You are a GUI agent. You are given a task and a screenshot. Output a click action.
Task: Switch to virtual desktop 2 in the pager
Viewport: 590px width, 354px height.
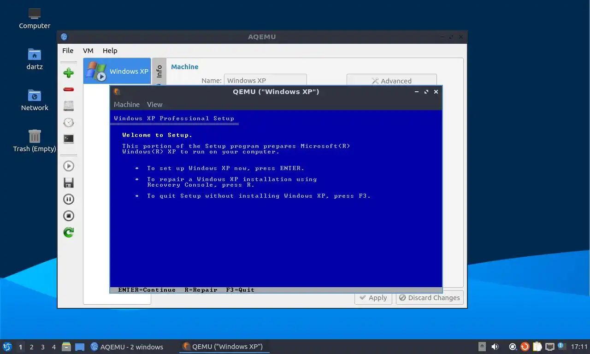click(x=31, y=347)
